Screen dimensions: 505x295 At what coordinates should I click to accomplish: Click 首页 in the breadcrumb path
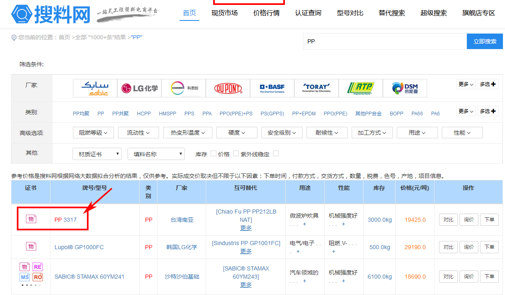(x=64, y=37)
